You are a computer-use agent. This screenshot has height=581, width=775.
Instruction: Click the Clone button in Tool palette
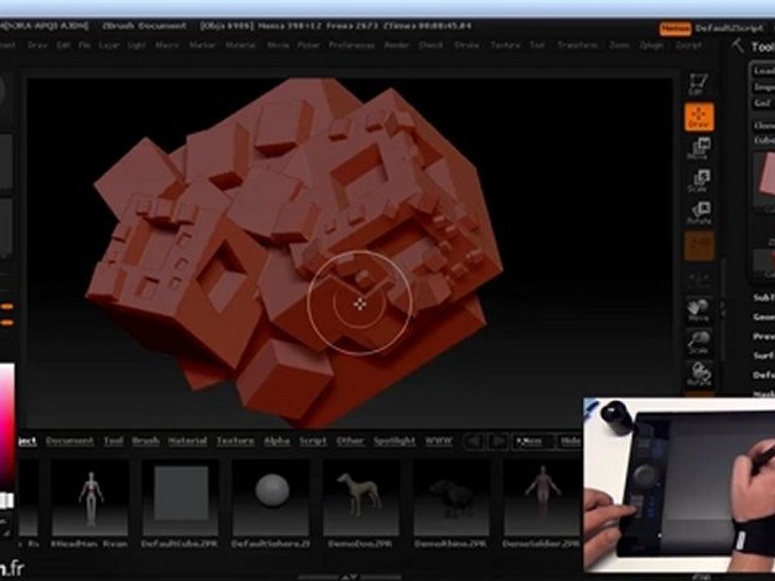click(x=763, y=125)
